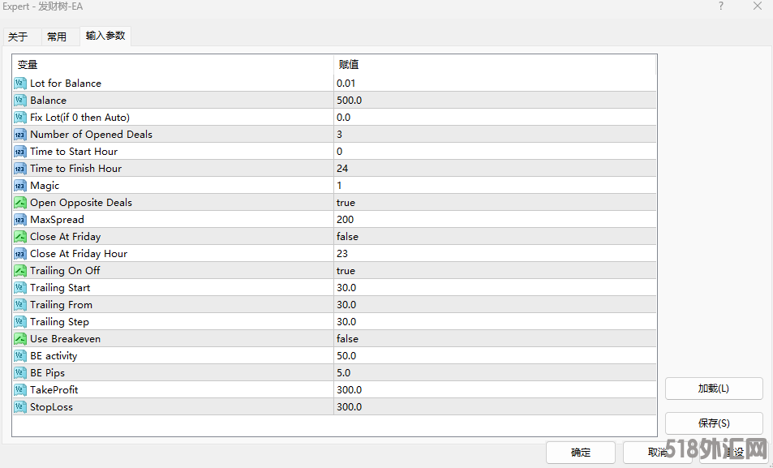Viewport: 773px width, 468px height.
Task: Click the Trailing Start double icon
Action: [20, 288]
